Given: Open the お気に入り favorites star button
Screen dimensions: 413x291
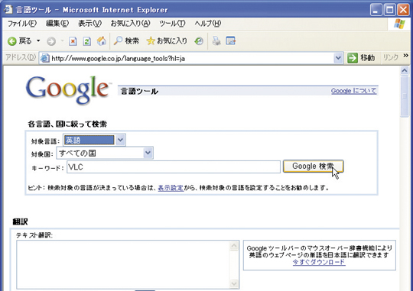Looking at the screenshot, I should click(x=167, y=40).
